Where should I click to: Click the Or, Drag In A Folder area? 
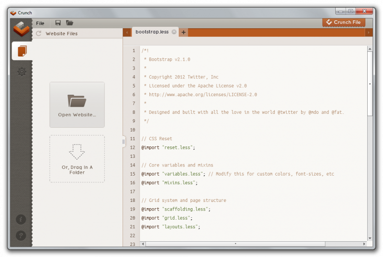[77, 158]
